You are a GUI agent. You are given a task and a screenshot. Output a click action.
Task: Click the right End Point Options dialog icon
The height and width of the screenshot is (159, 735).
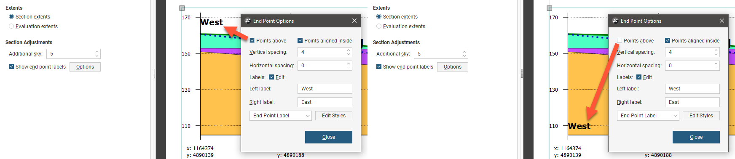[x=615, y=21]
